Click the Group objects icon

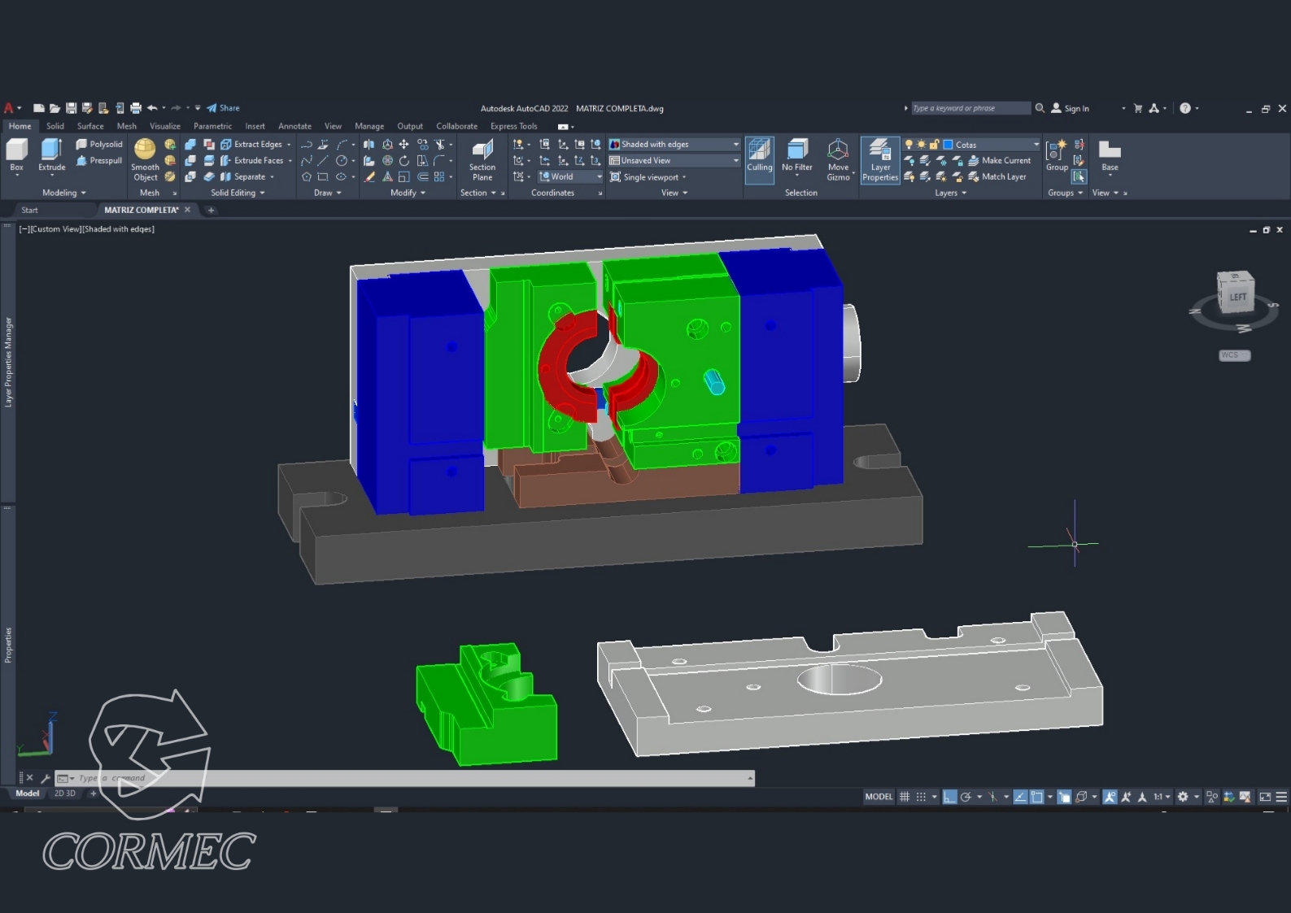[1057, 154]
